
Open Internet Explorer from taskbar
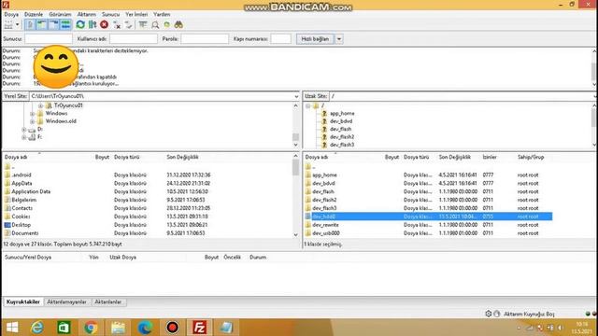pos(37,328)
